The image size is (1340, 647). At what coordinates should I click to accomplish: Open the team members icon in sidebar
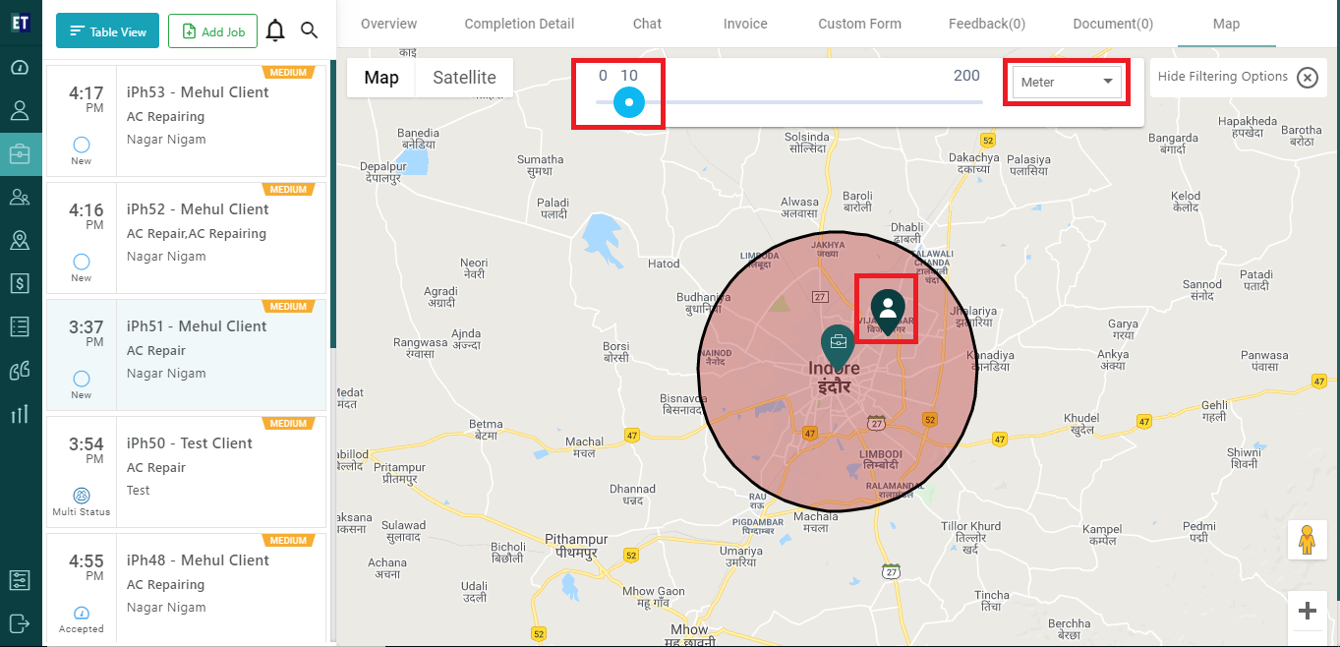pos(20,197)
